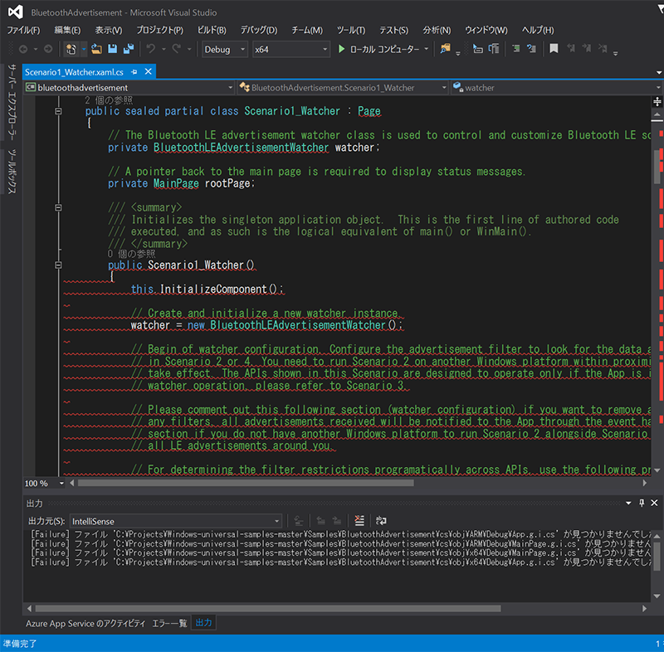Pin the output panel with the pushpin icon
Image resolution: width=664 pixels, height=652 pixels.
point(642,503)
